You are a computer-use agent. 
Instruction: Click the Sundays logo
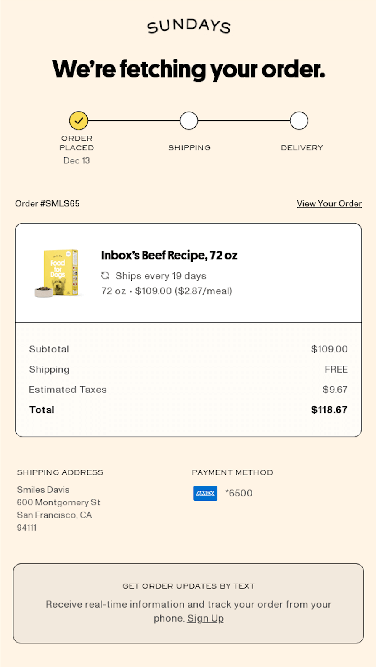[x=189, y=27]
